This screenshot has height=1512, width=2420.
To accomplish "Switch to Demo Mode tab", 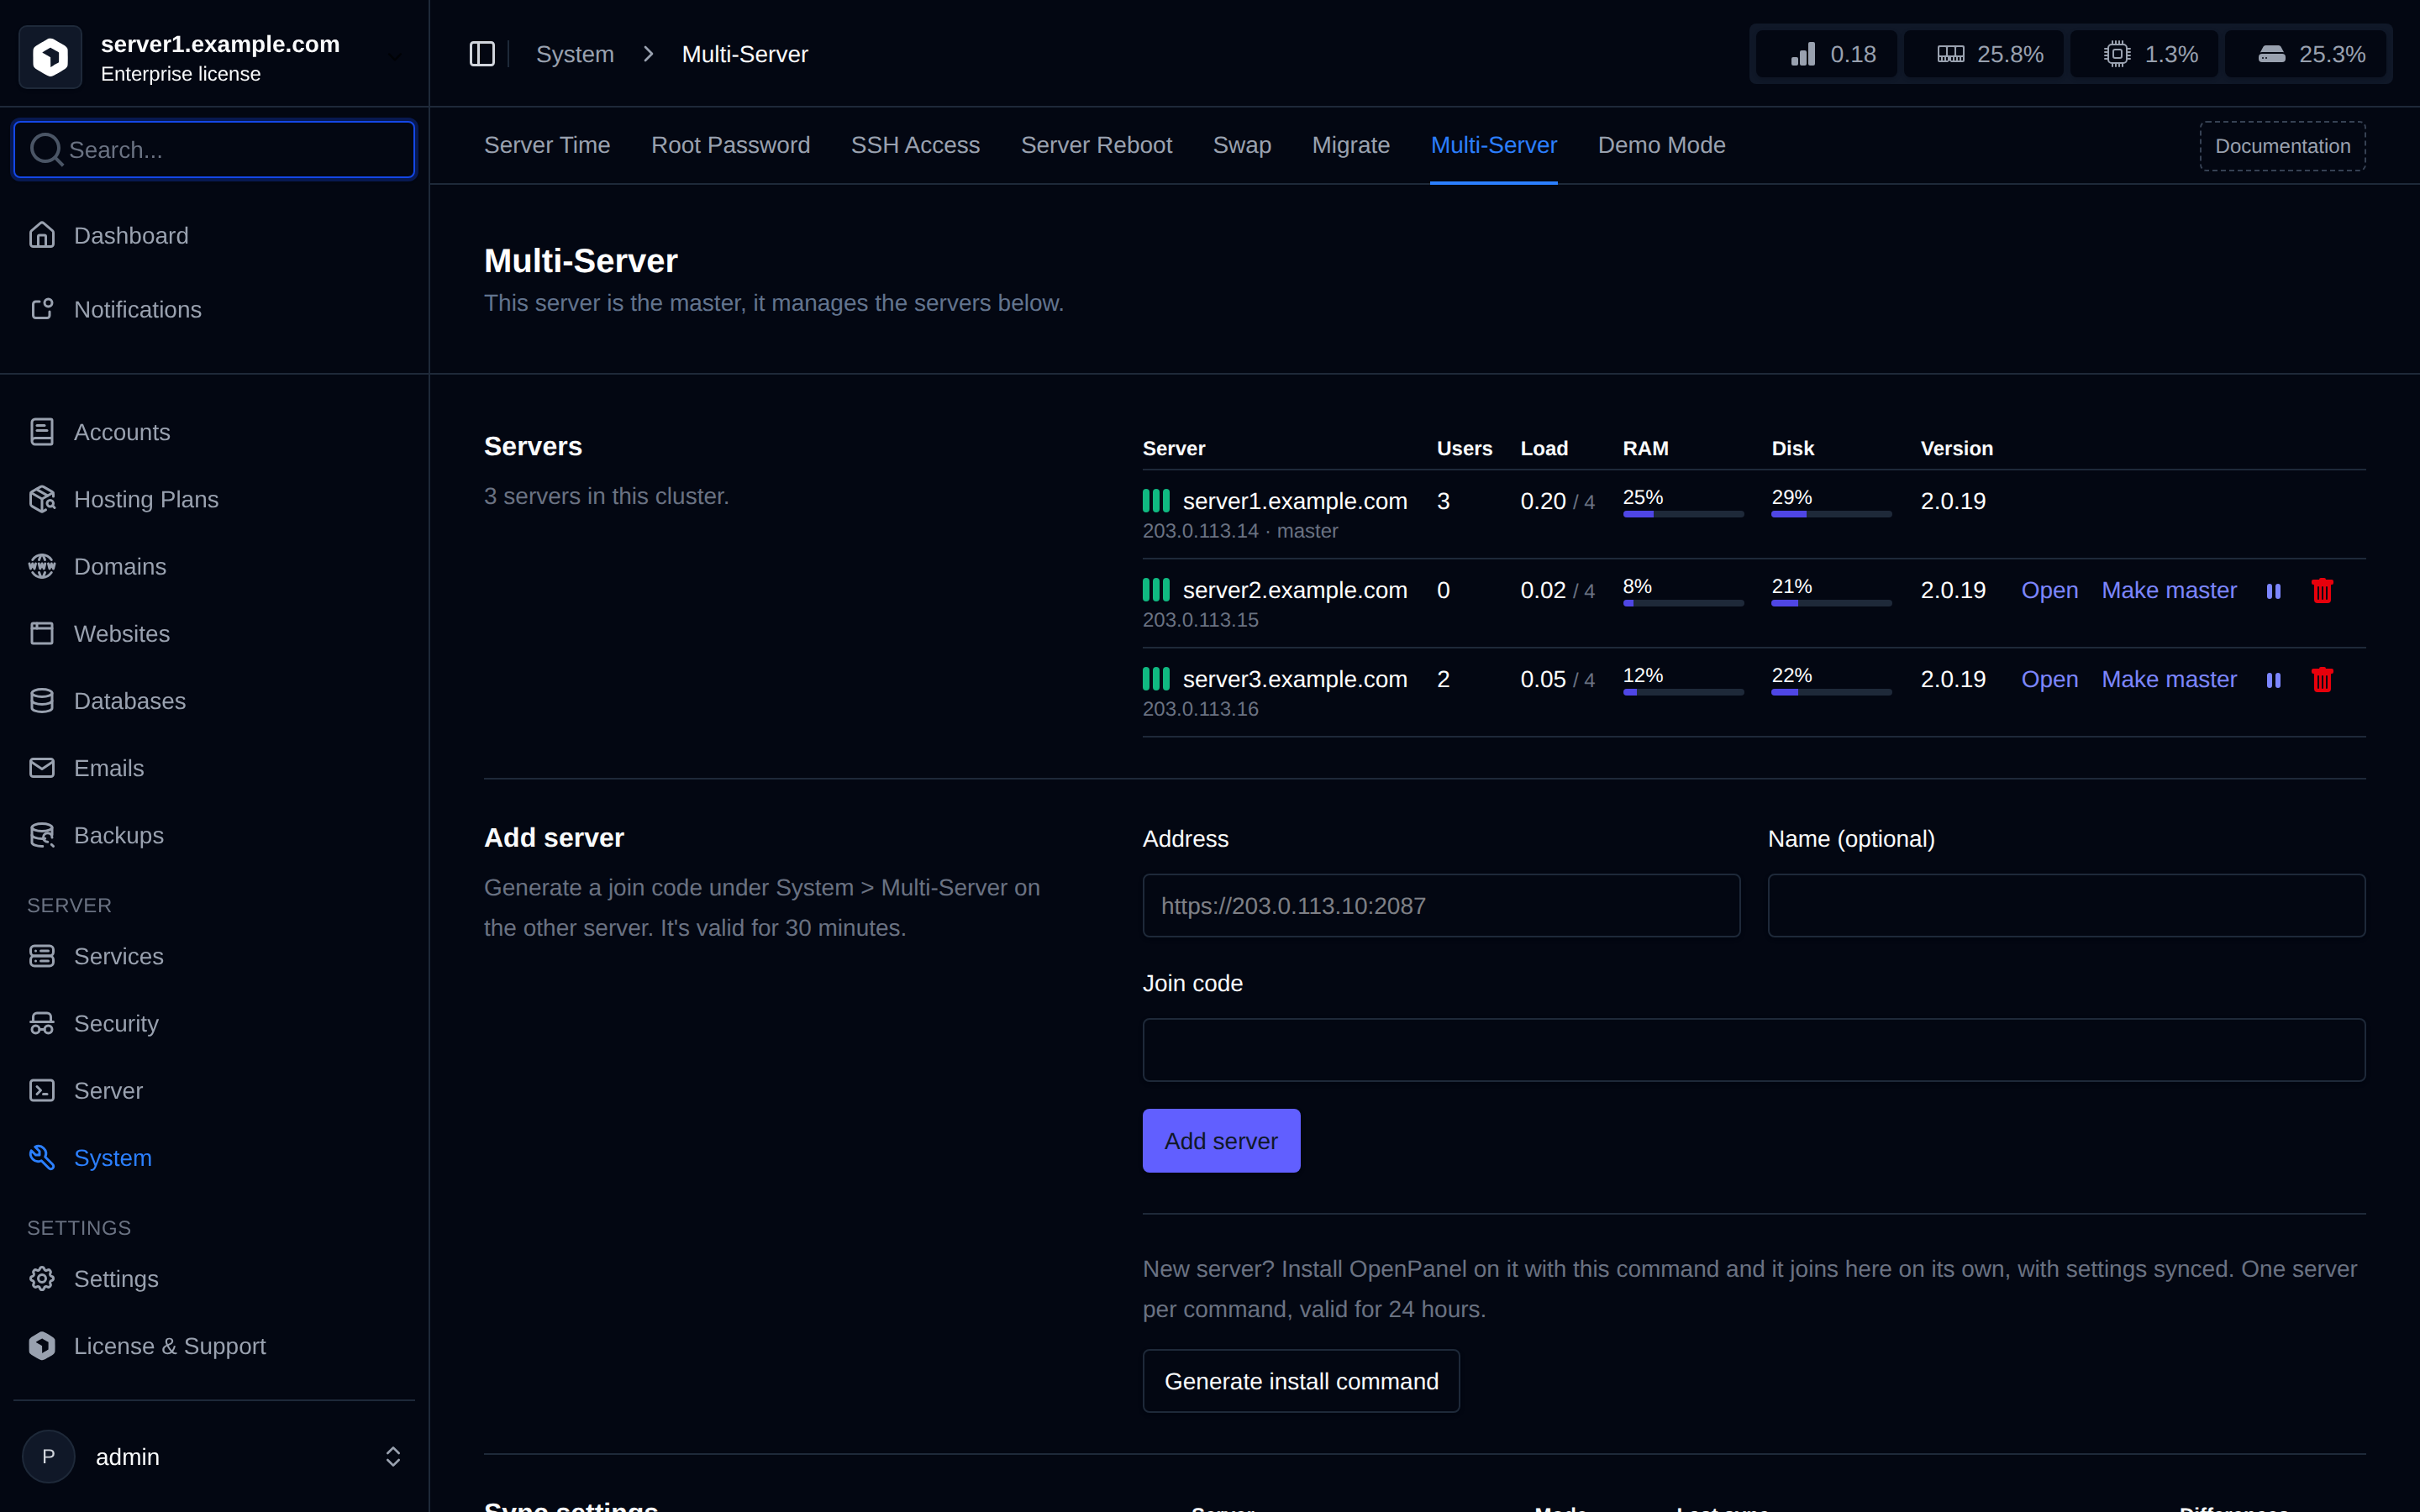I will [x=1662, y=145].
